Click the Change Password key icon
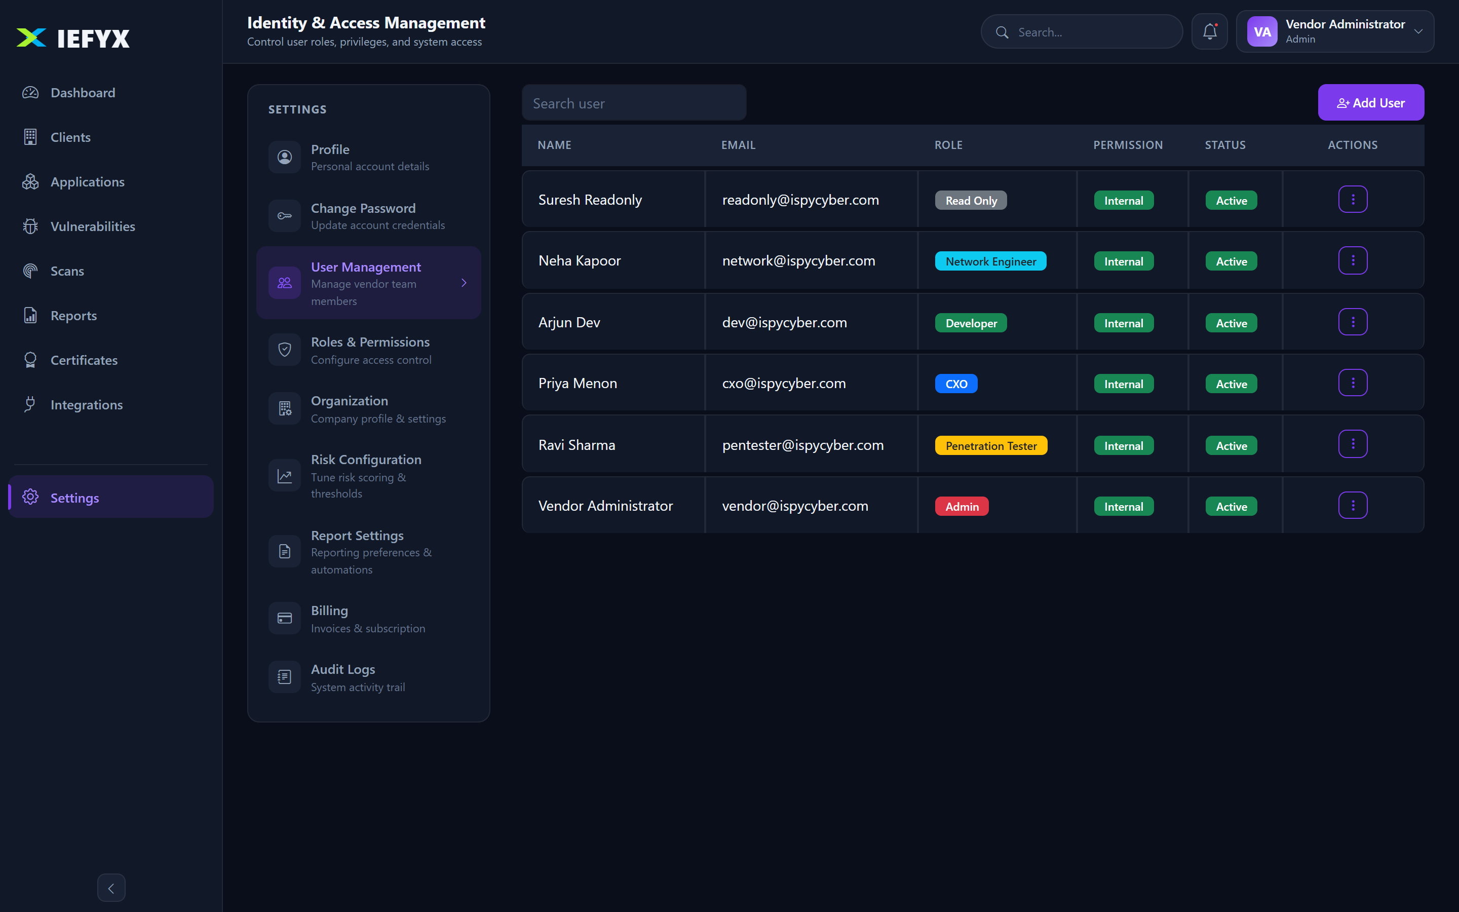This screenshot has height=912, width=1459. click(285, 216)
